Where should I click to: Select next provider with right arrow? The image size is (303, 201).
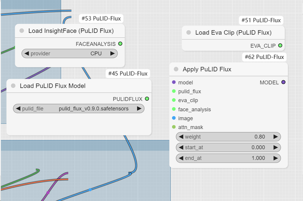113,53
